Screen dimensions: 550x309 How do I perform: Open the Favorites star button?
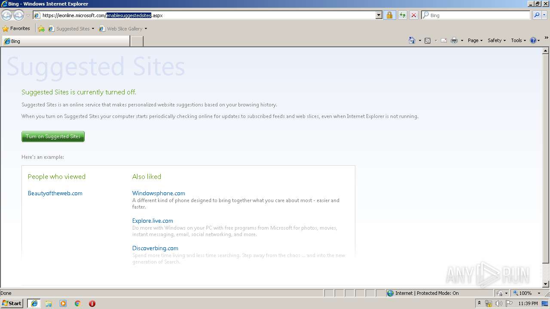(x=16, y=29)
